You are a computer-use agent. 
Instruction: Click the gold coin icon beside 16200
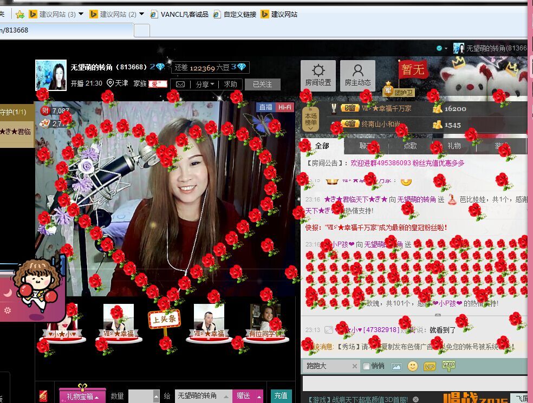coord(437,109)
